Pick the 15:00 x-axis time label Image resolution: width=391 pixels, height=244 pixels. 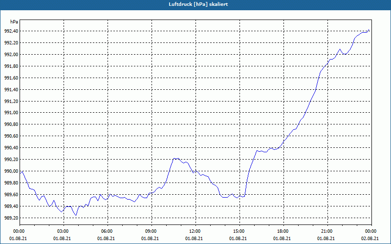coord(239,231)
